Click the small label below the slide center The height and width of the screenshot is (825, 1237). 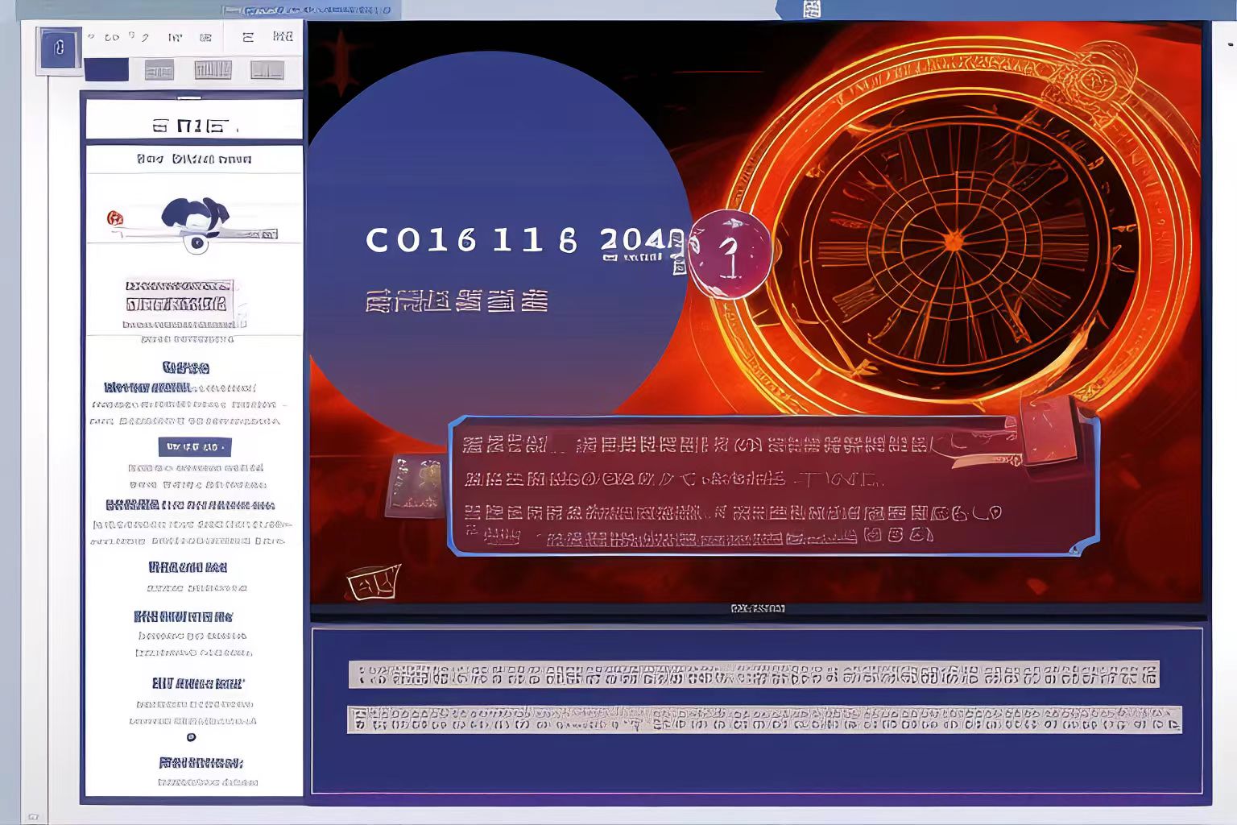(x=757, y=608)
